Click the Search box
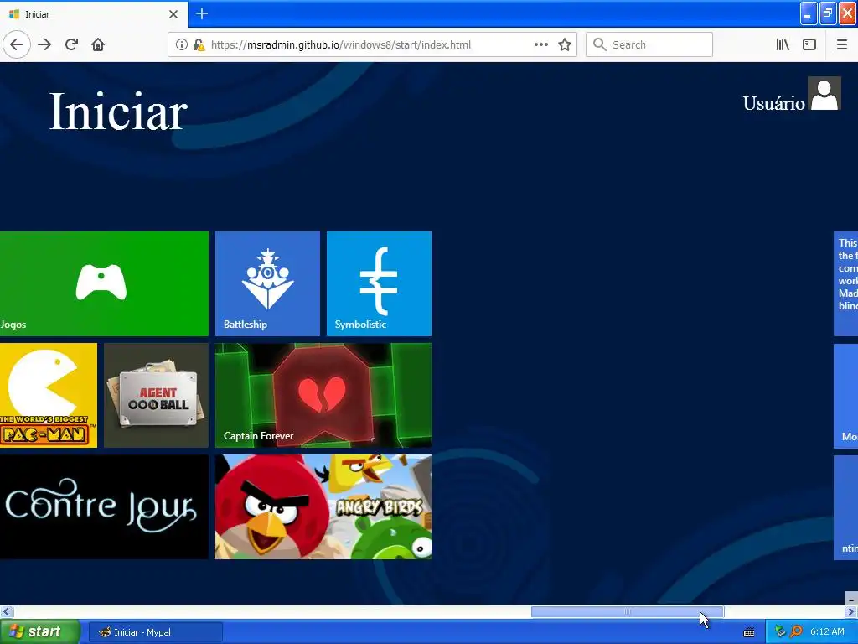Screen dimensions: 858x644 [649, 44]
